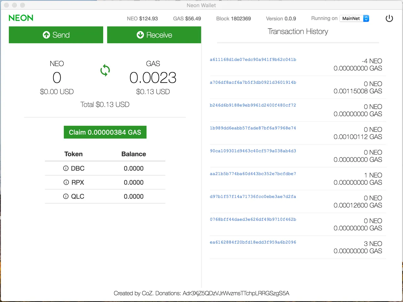Viewport: 403px width, 302px height.
Task: Open the Send panel
Action: point(56,35)
